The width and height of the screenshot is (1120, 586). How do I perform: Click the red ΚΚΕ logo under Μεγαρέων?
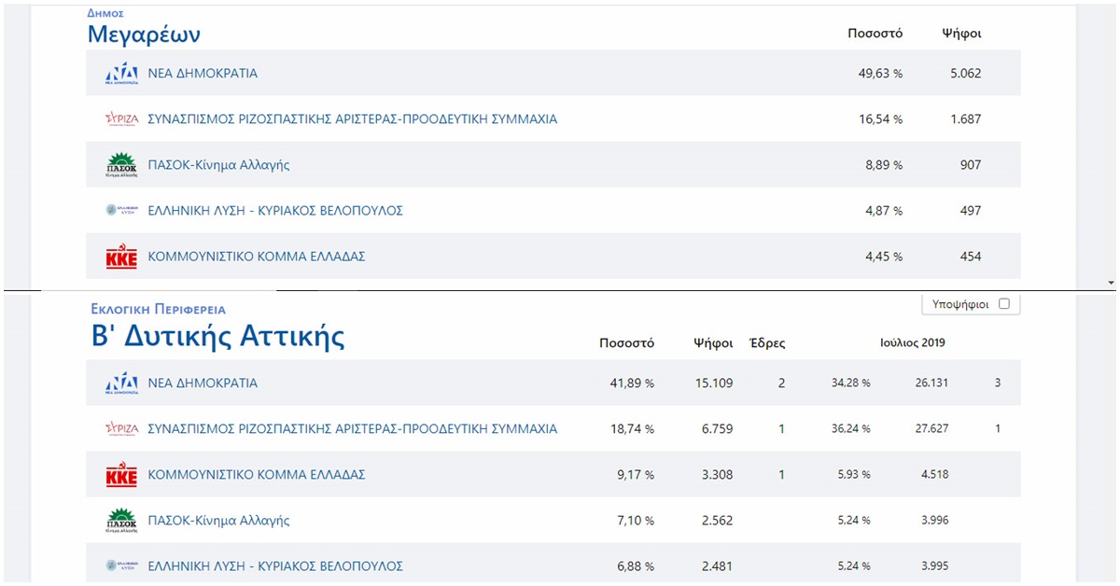(x=121, y=257)
